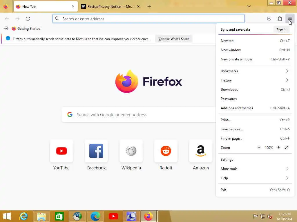This screenshot has width=297, height=222.
Task: Select the New Tab tab
Action: [x=46, y=6]
